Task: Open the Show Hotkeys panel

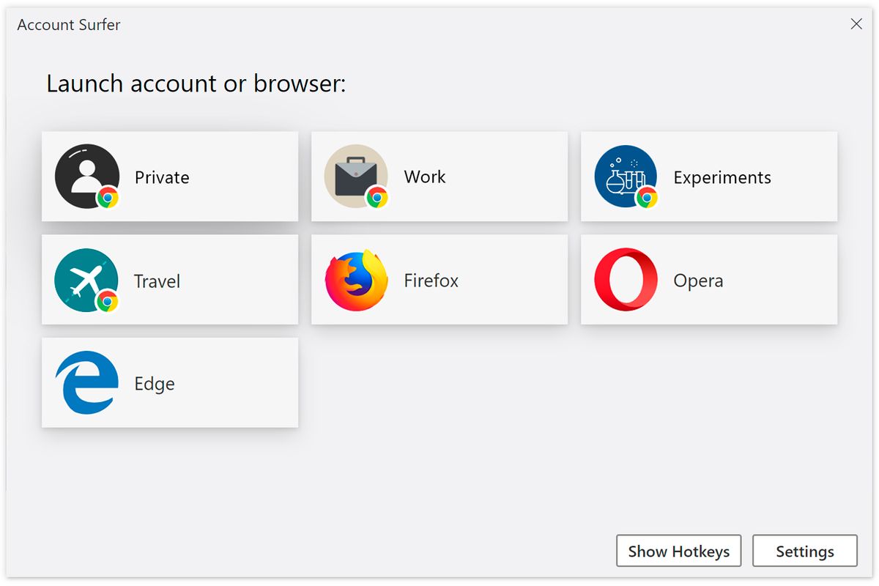Action: [678, 551]
